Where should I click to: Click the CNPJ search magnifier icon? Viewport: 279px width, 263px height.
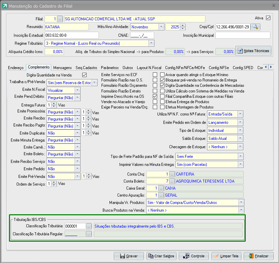pos(255,27)
